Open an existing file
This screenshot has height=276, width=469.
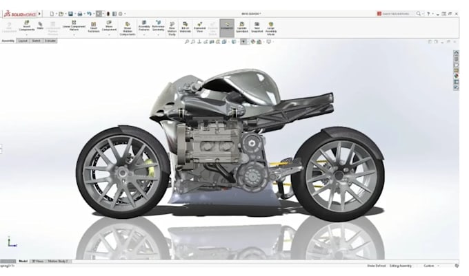click(x=61, y=14)
